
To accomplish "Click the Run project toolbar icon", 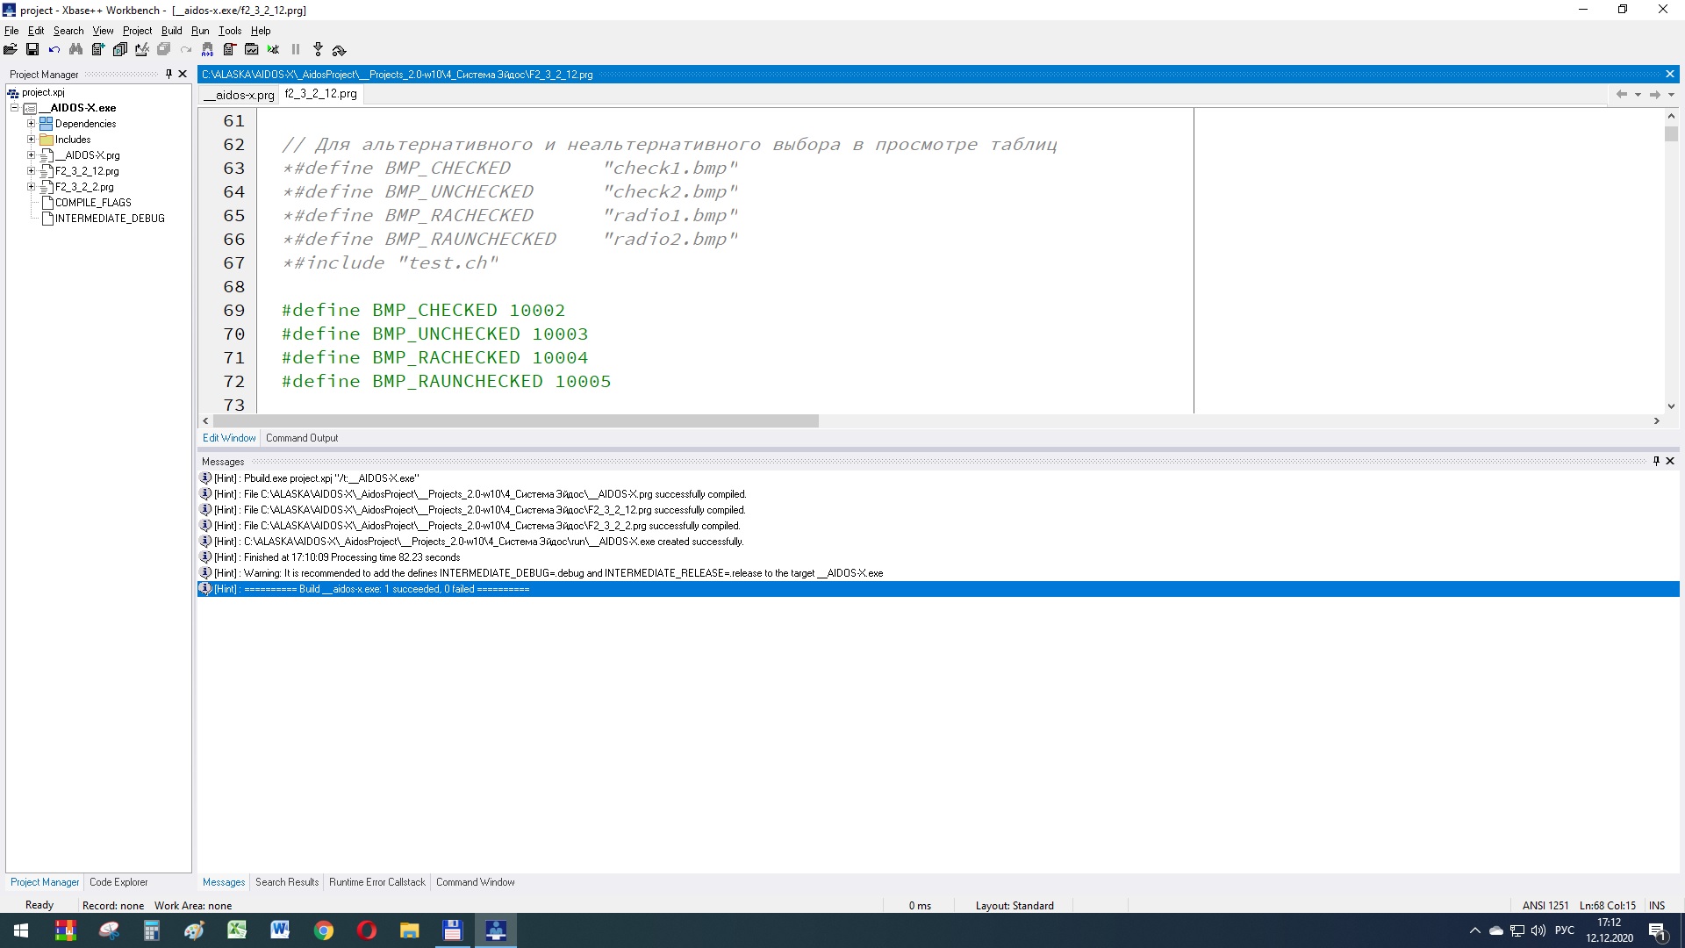I will pyautogui.click(x=275, y=48).
